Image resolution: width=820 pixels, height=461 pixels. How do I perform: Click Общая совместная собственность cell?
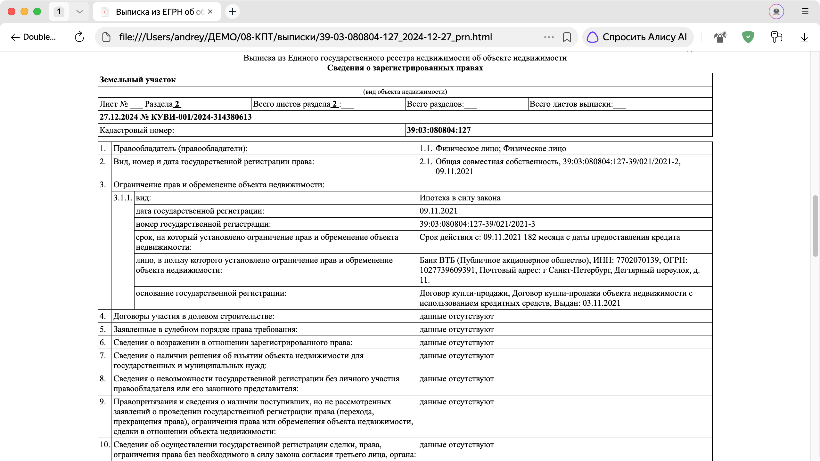pos(573,166)
